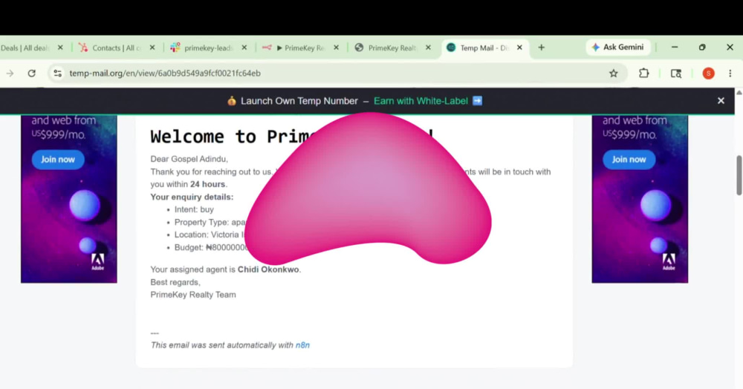Restore down the Chrome window
This screenshot has width=743, height=389.
click(x=702, y=48)
